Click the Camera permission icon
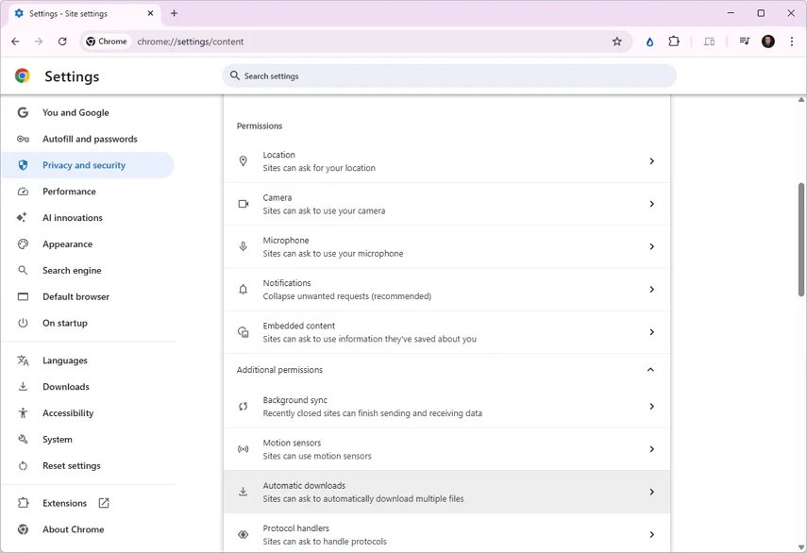The height and width of the screenshot is (553, 807). (x=244, y=203)
